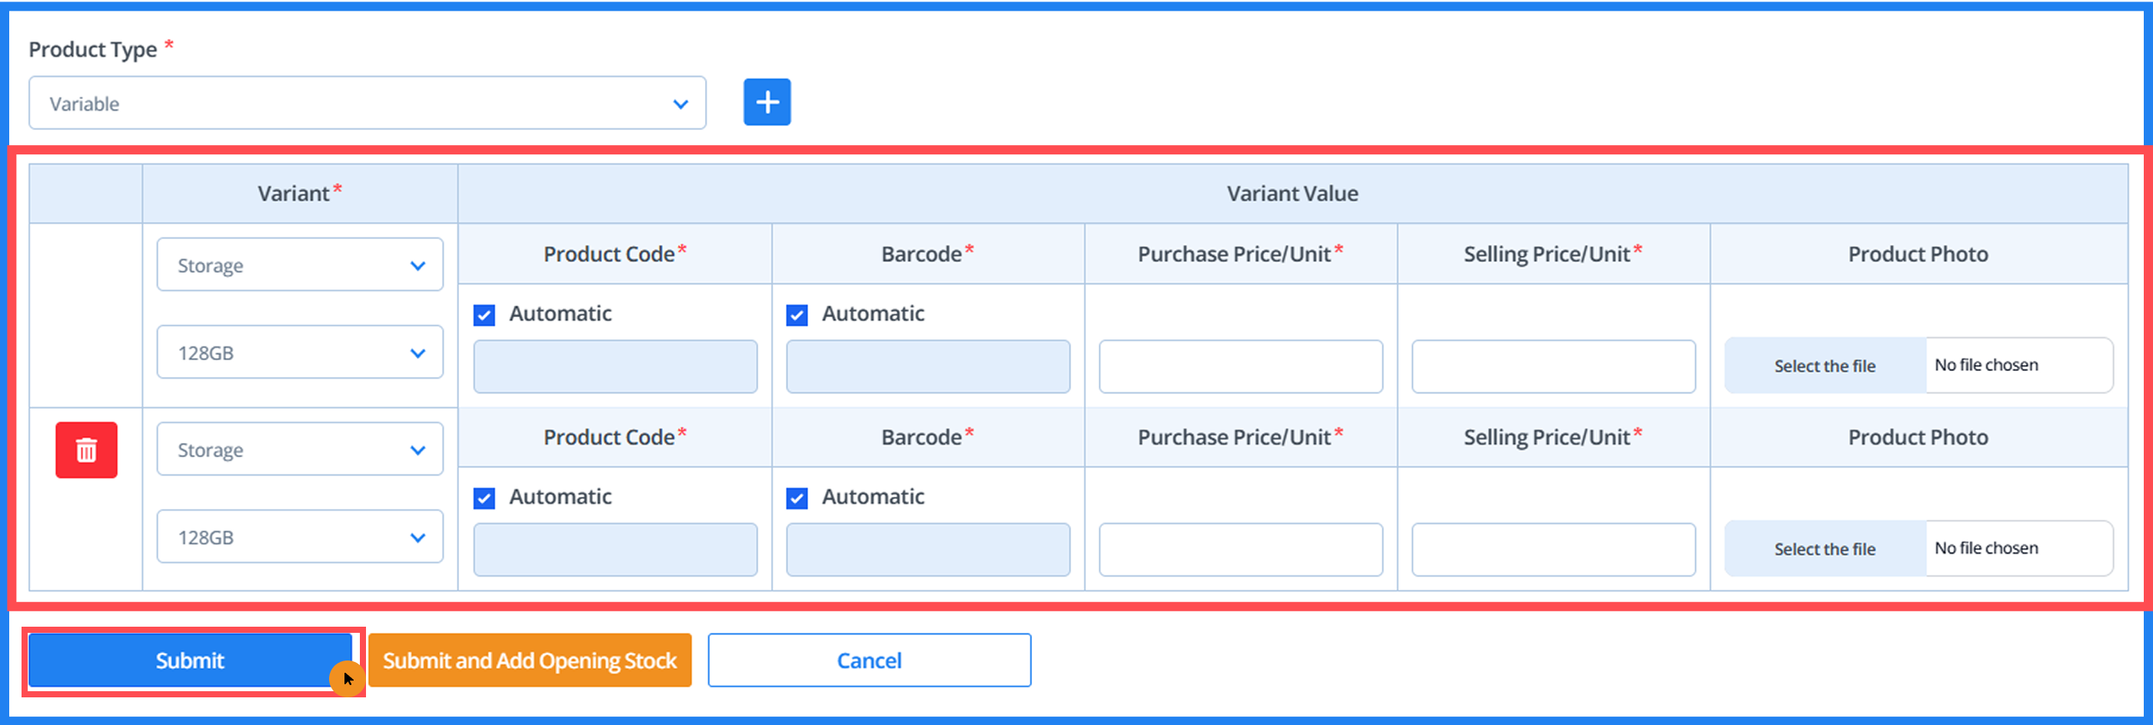This screenshot has height=725, width=2153.
Task: Click the Submit button
Action: (x=190, y=660)
